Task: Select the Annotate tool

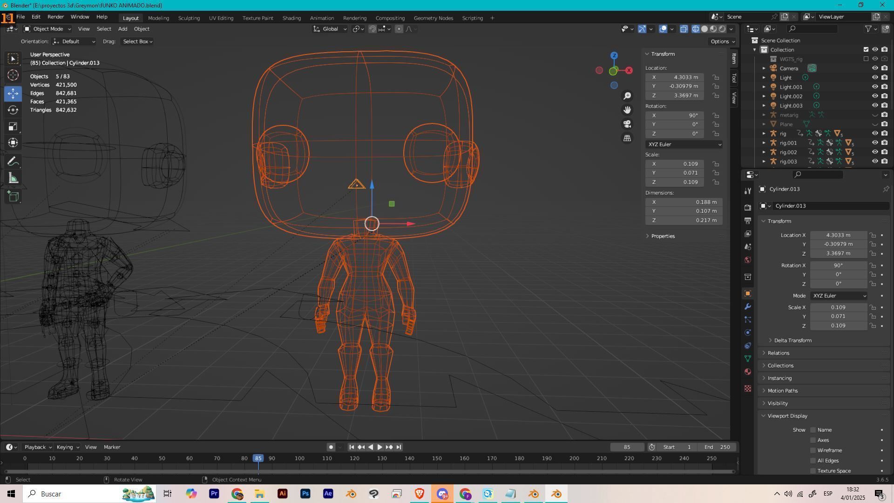Action: coord(13,162)
